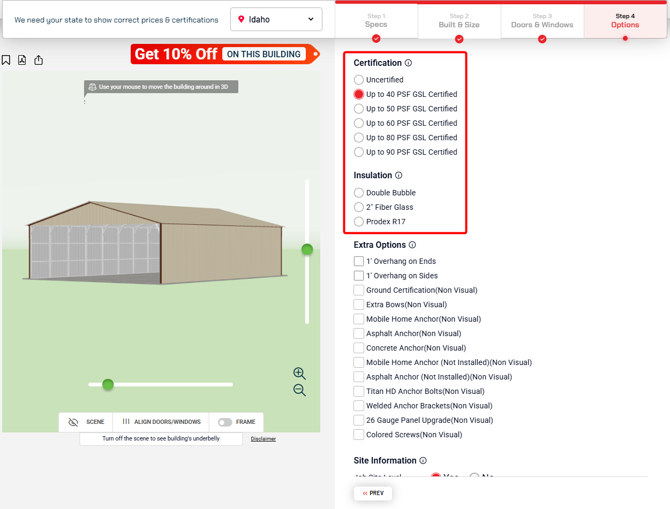
Task: Enable Colored Screws option
Action: tap(359, 435)
